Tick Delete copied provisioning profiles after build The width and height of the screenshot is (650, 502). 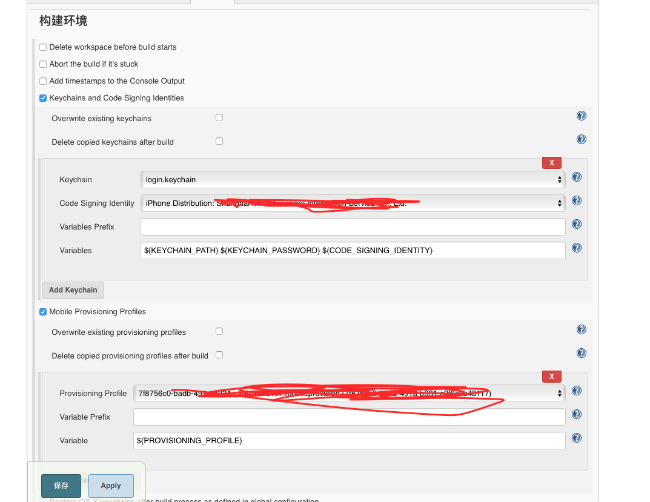[x=219, y=355]
